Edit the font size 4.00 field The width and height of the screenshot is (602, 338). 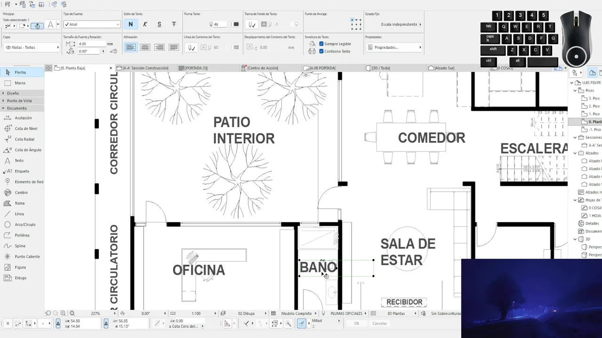92,44
